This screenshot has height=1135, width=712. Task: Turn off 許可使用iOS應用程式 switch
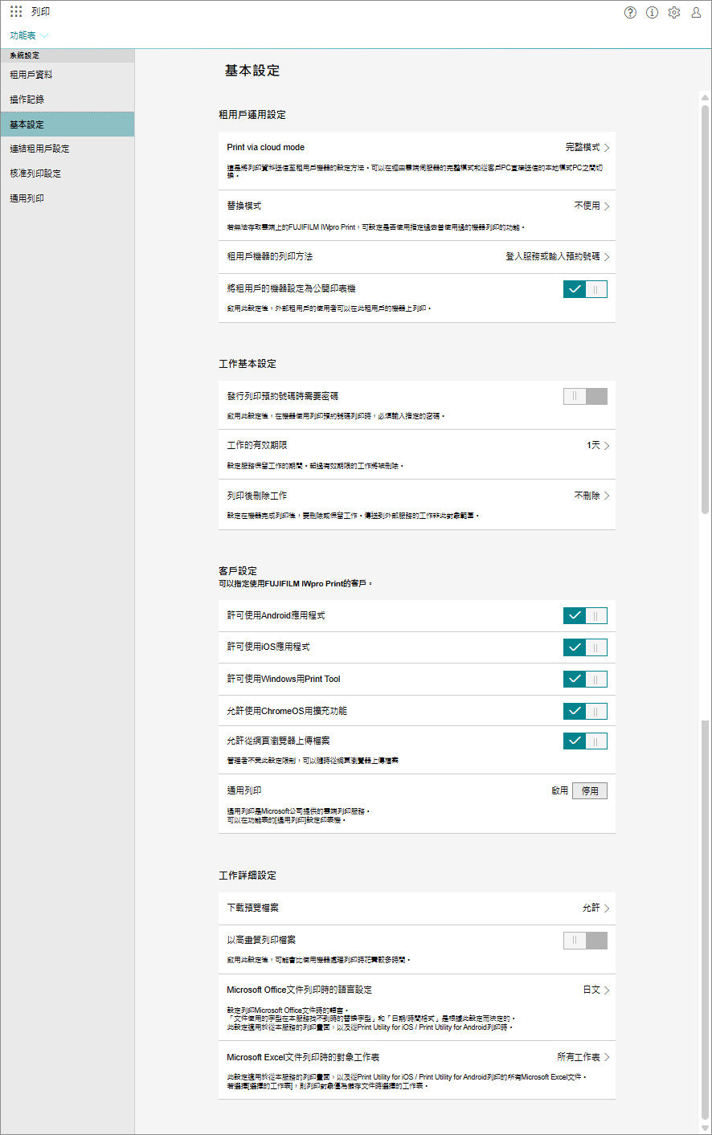click(x=585, y=647)
